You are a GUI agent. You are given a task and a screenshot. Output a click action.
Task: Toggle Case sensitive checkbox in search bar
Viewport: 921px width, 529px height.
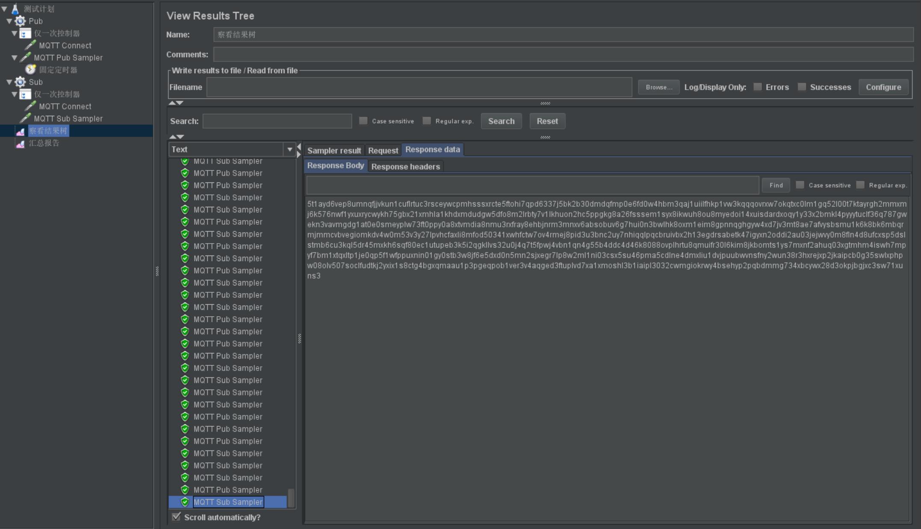(363, 121)
